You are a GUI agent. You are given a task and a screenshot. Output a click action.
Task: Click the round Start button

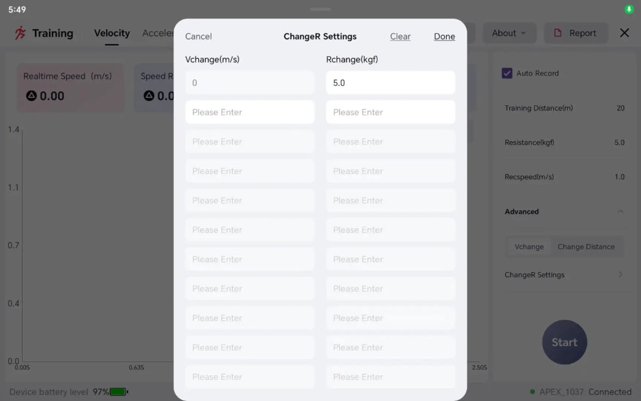pos(565,342)
